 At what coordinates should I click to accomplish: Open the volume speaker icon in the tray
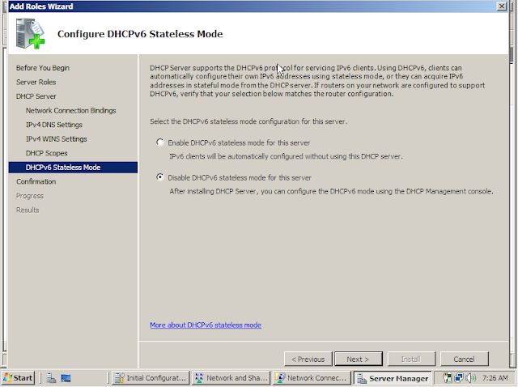(470, 378)
